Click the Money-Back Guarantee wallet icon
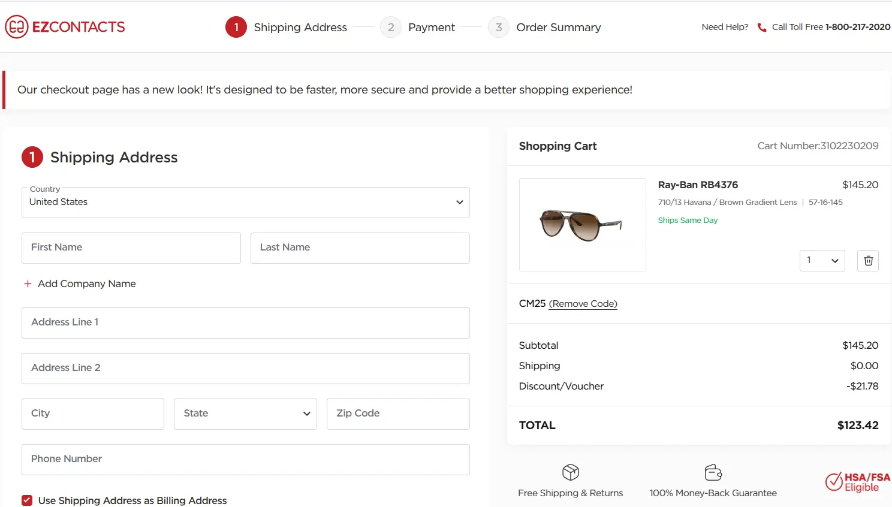Image resolution: width=892 pixels, height=507 pixels. coord(713,472)
